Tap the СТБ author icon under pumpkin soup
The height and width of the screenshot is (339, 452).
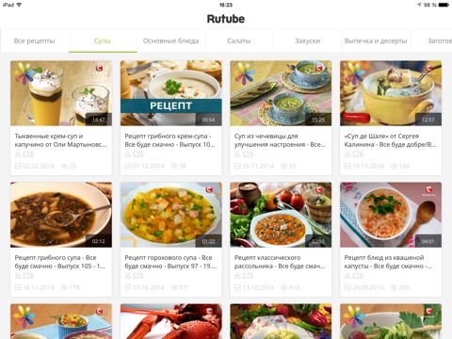[x=18, y=154]
